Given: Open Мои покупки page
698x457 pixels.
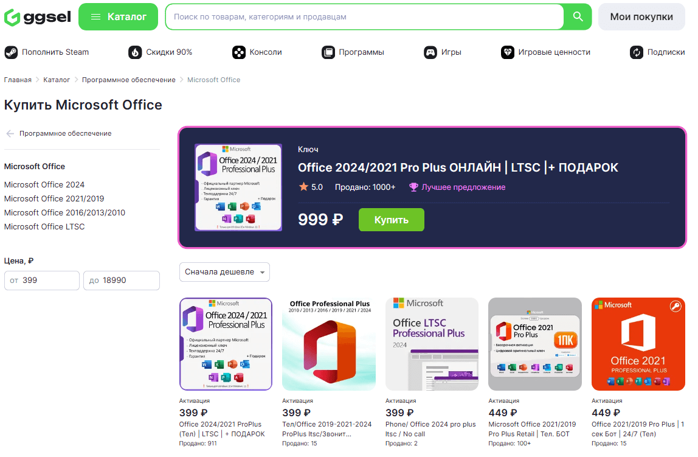Looking at the screenshot, I should pos(641,17).
